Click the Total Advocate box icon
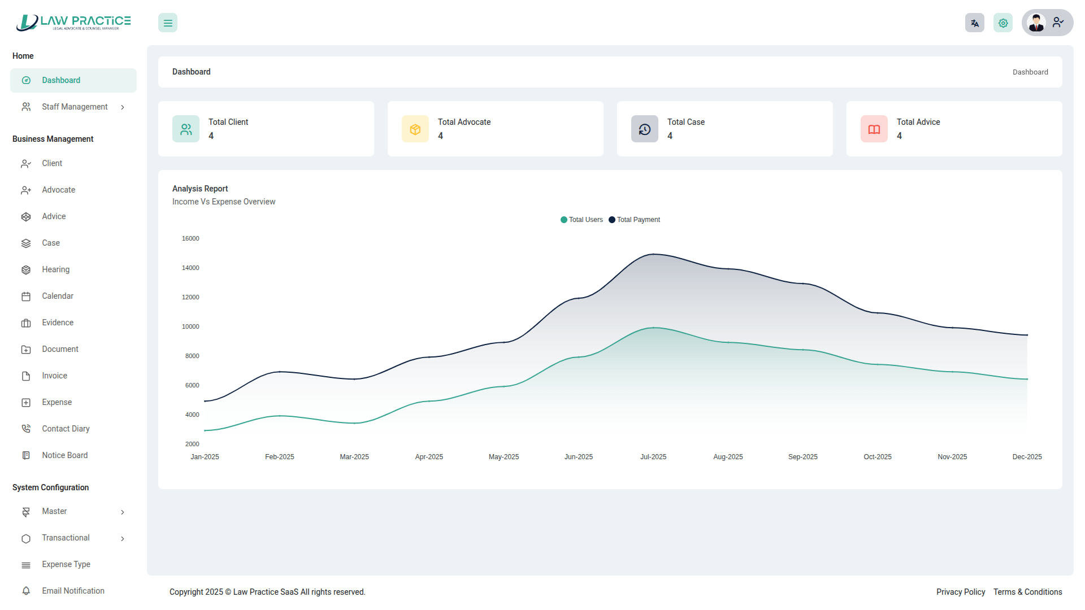 415,129
